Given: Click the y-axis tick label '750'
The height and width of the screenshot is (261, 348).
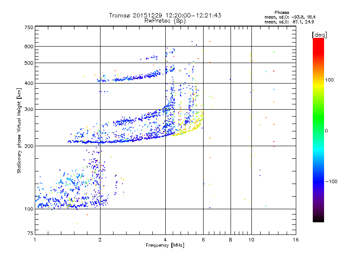Looking at the screenshot, I should click(29, 27).
